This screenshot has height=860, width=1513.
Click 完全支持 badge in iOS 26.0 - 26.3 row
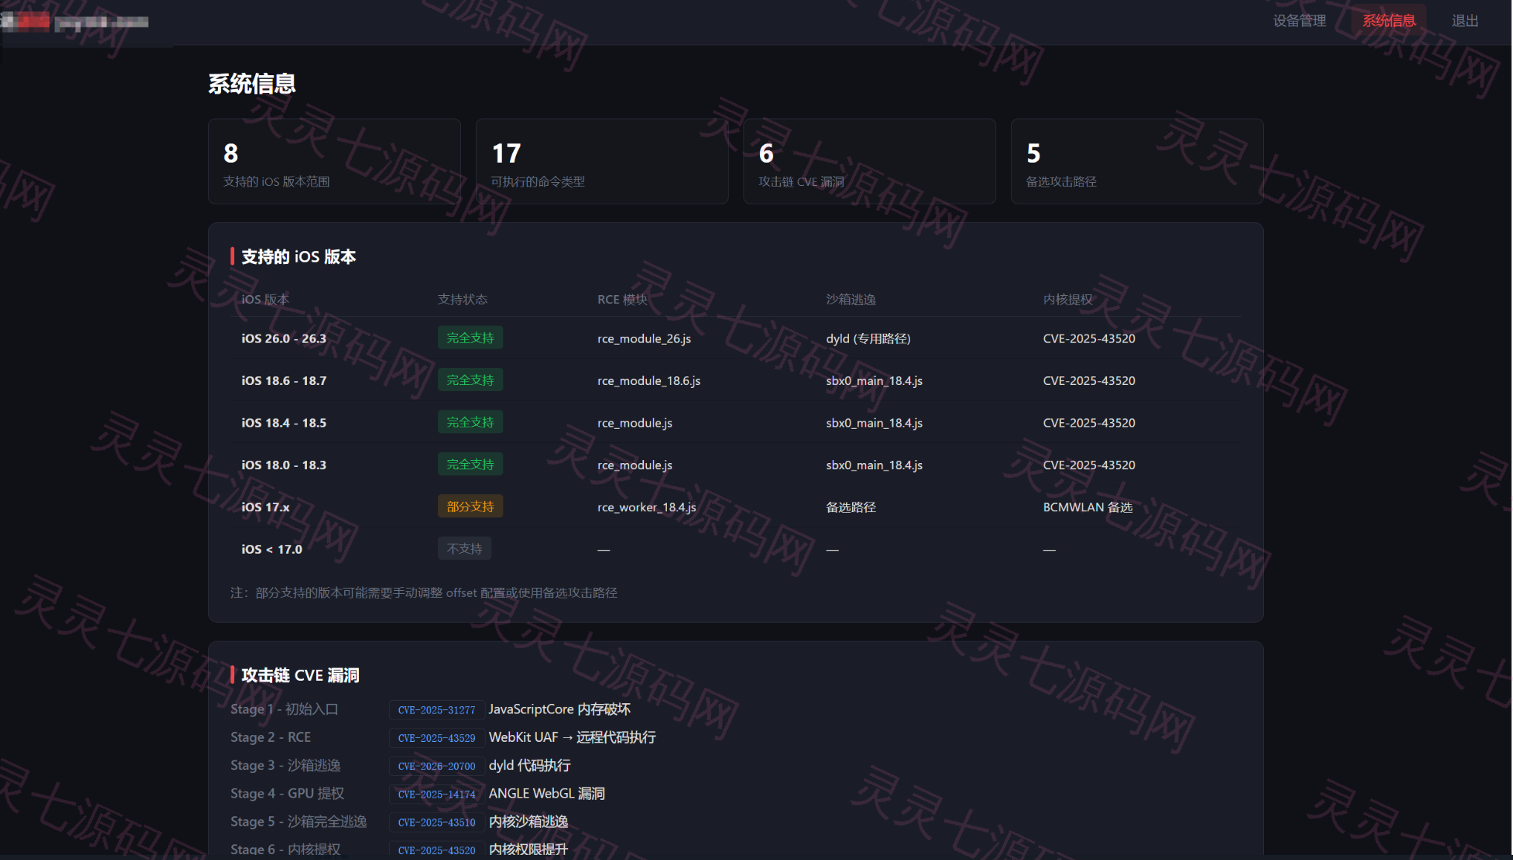470,337
